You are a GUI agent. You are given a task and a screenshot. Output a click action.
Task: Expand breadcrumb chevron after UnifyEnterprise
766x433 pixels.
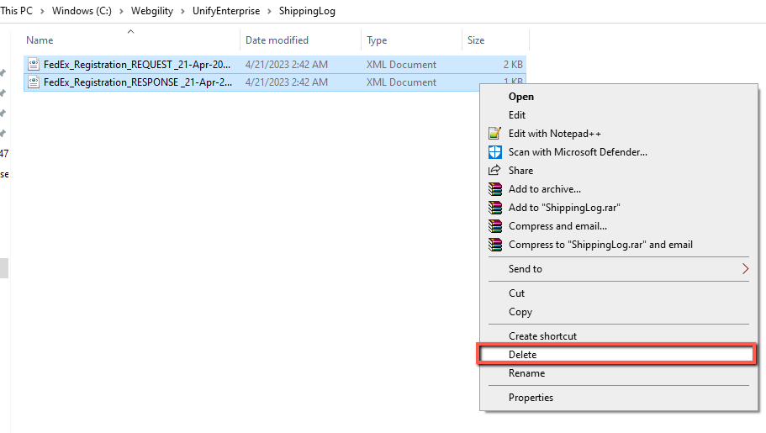pyautogui.click(x=269, y=11)
